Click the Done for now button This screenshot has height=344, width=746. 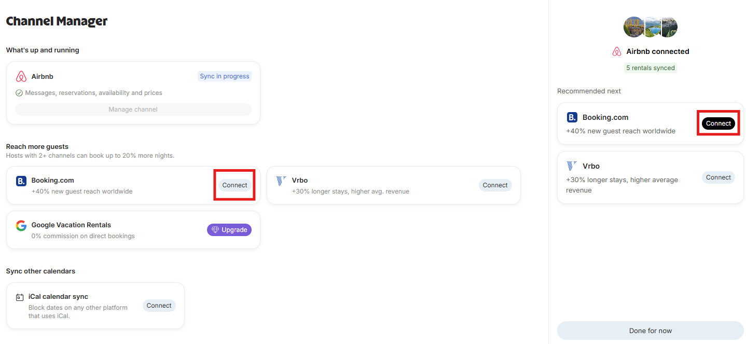(x=651, y=331)
